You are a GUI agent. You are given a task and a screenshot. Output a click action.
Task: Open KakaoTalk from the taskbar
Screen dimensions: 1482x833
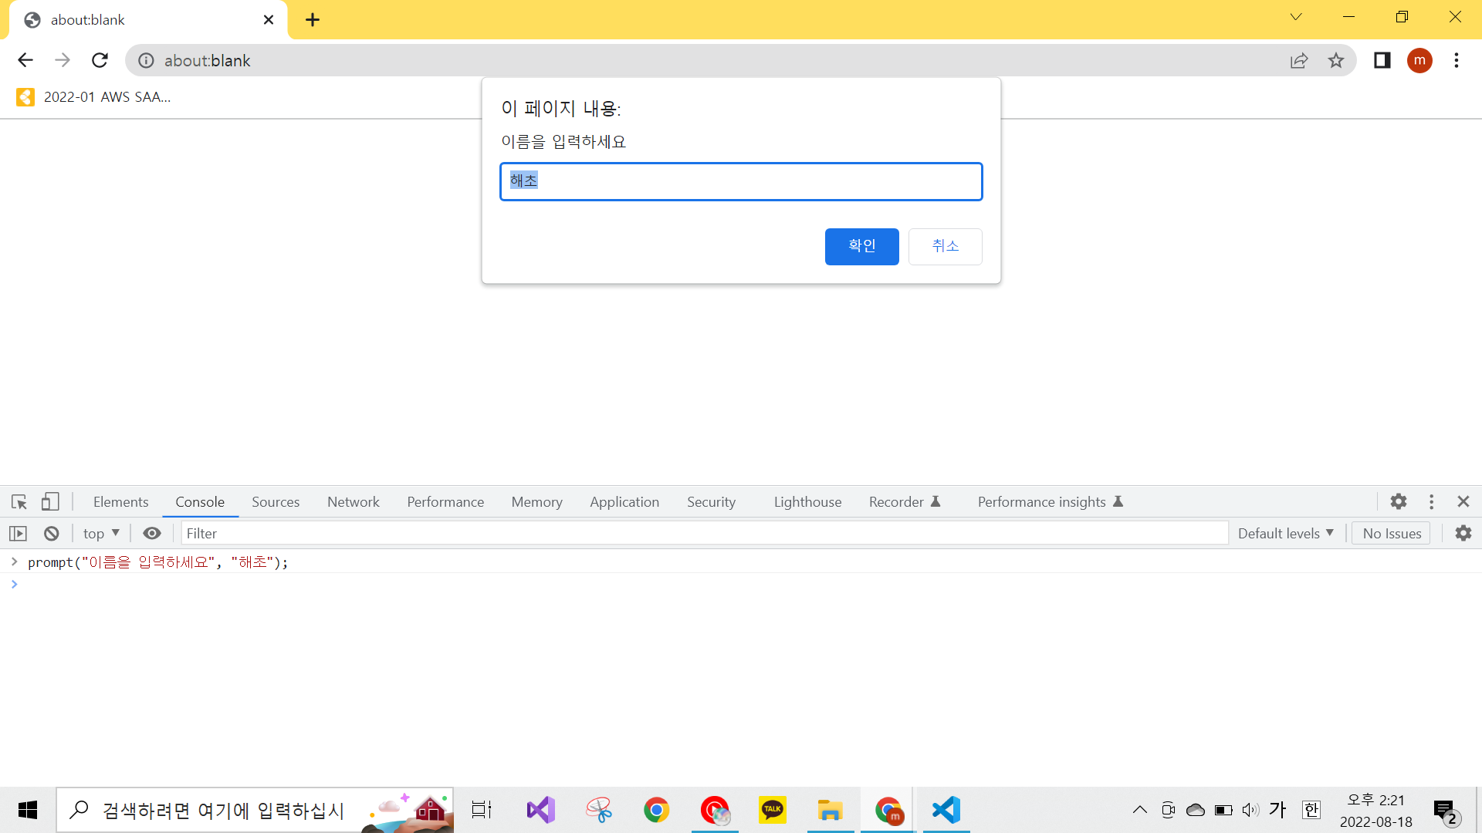tap(773, 810)
